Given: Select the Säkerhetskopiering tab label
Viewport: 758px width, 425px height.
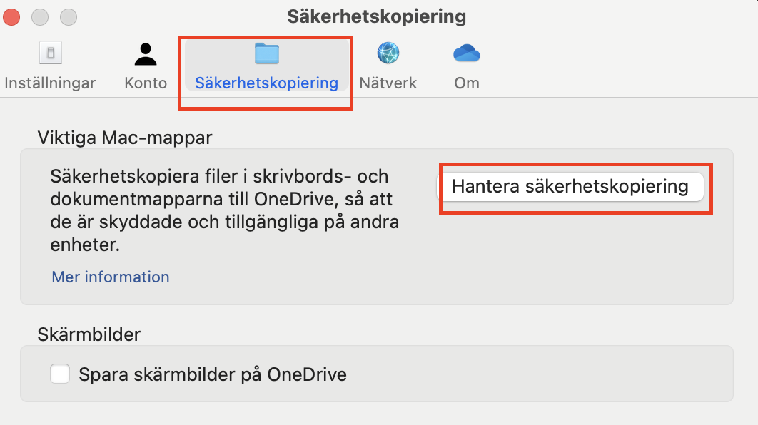Looking at the screenshot, I should coord(266,83).
